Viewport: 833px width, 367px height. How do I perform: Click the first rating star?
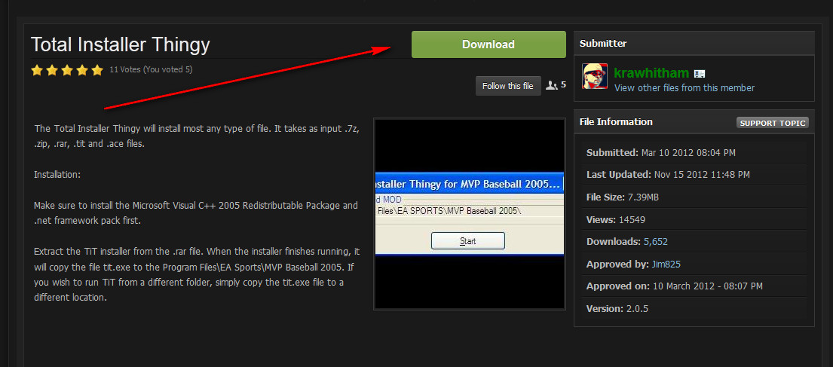click(x=37, y=70)
